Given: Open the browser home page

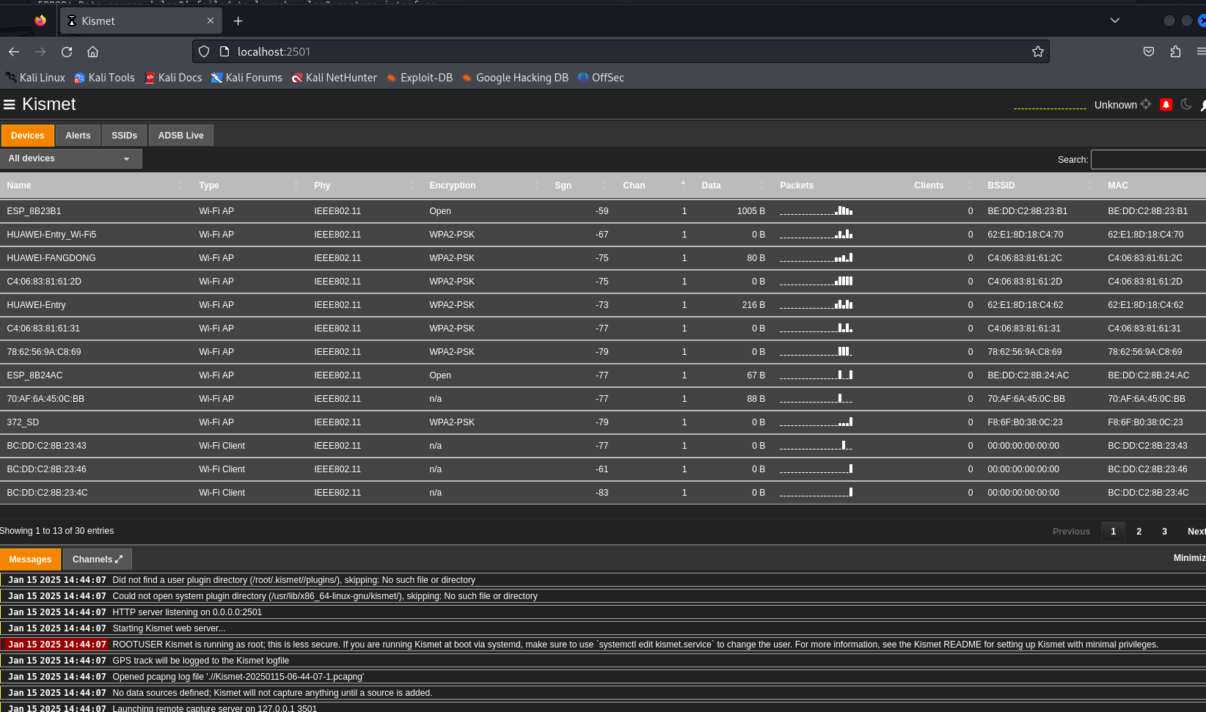Looking at the screenshot, I should [x=92, y=51].
